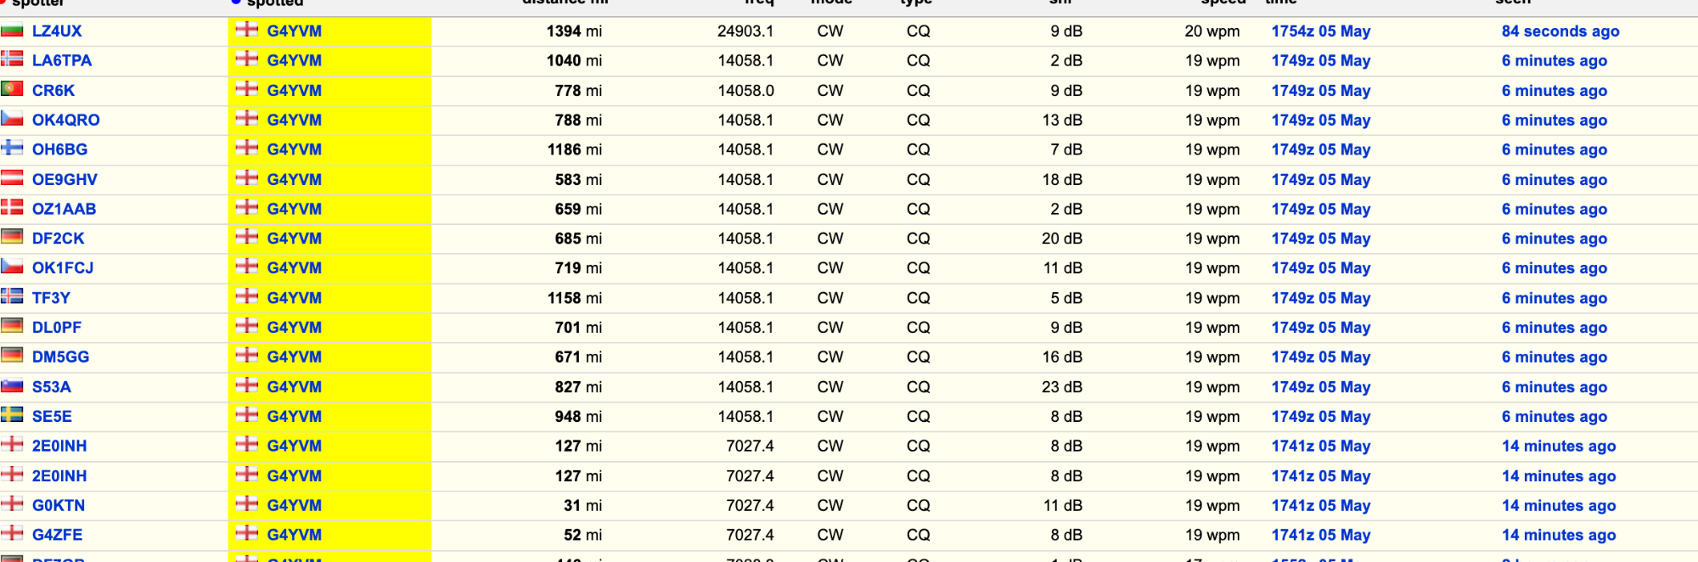1698x562 pixels.
Task: Click the Norwegian flag beside LA6TPA
Action: [x=12, y=59]
